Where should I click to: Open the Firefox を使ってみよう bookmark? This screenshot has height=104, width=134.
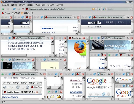[x=11, y=13]
